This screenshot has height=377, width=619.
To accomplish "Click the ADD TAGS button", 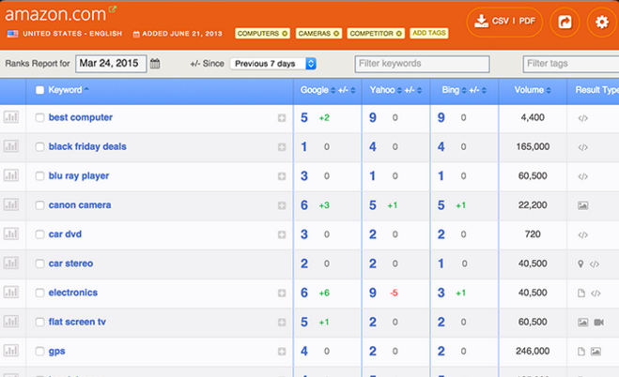I will pos(428,33).
